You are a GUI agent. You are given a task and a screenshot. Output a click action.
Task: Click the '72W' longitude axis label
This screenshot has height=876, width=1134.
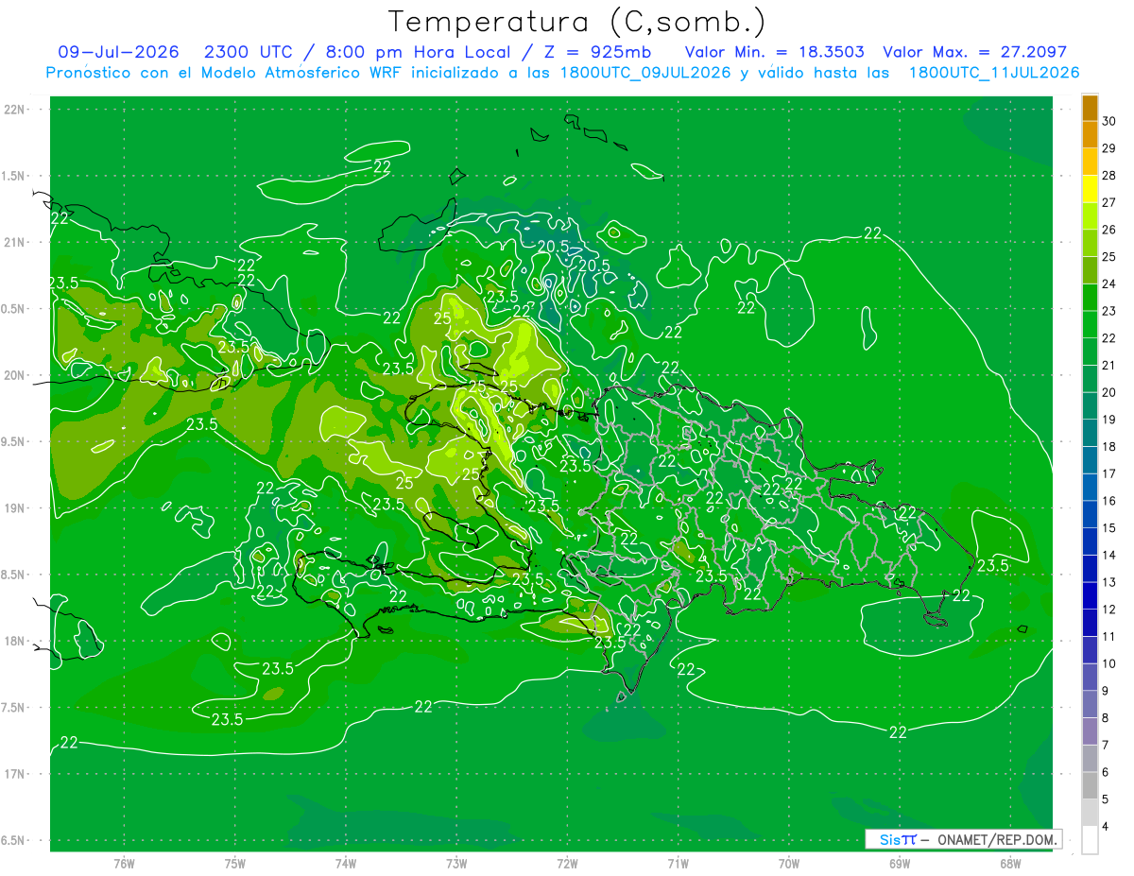pyautogui.click(x=567, y=864)
